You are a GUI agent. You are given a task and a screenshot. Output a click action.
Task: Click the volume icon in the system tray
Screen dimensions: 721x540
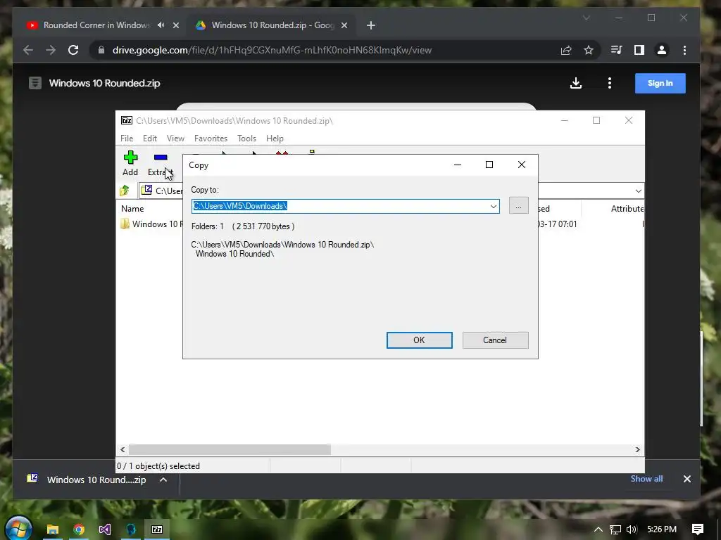632,529
